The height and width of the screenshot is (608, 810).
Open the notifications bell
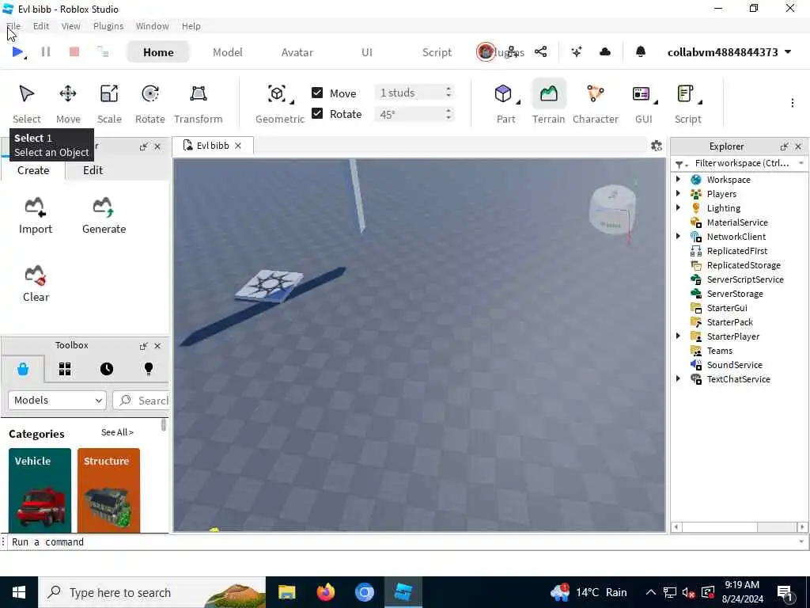tap(641, 51)
